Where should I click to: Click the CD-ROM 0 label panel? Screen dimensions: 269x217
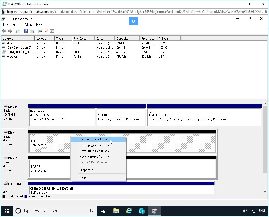coord(14,187)
